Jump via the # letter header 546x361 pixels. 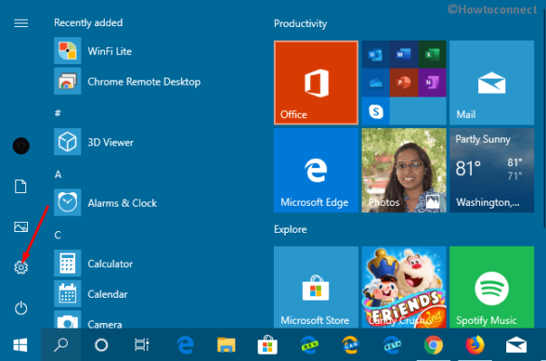coord(58,113)
